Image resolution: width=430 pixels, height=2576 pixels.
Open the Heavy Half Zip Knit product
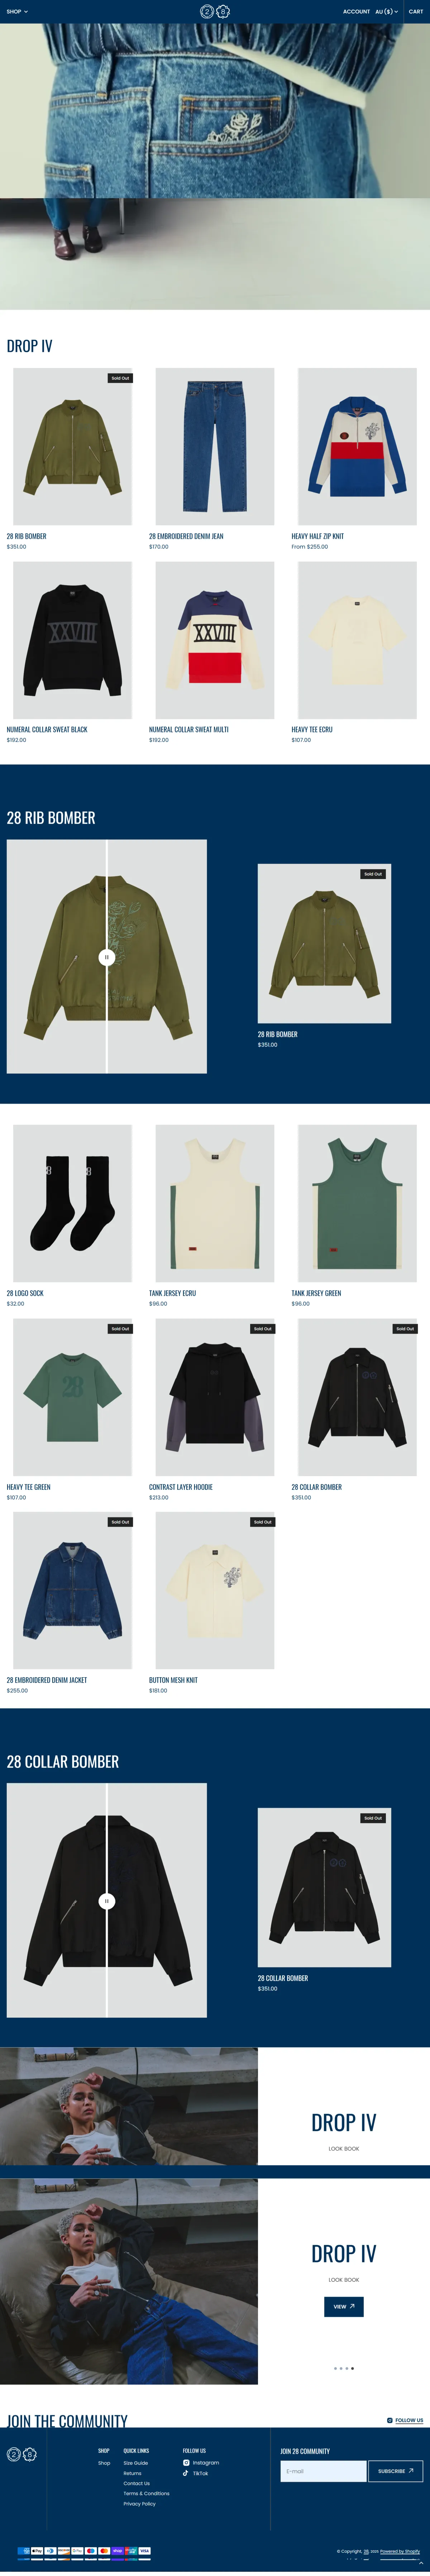pos(357,446)
